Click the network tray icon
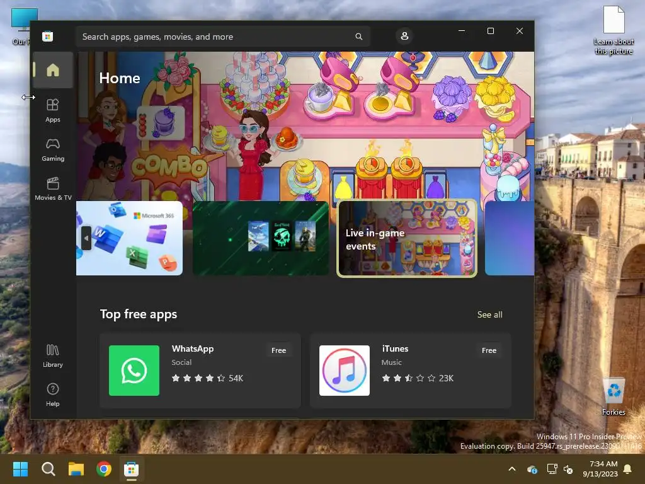 point(552,469)
